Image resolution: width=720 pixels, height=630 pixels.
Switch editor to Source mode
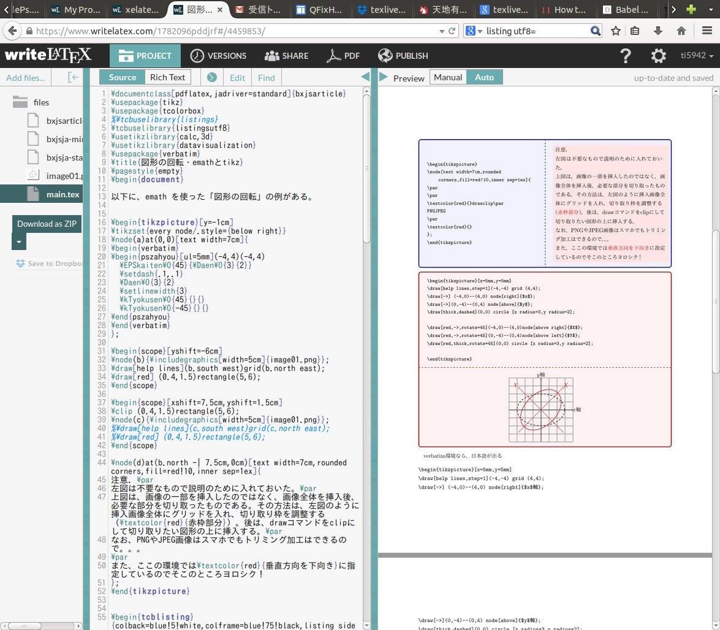[x=122, y=77]
